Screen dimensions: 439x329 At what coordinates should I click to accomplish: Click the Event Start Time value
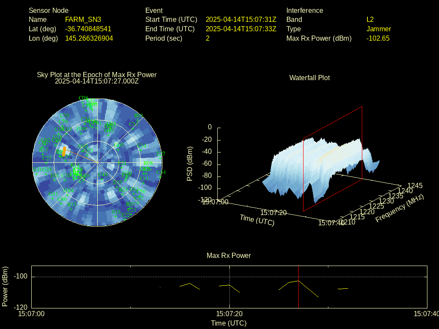tap(241, 19)
